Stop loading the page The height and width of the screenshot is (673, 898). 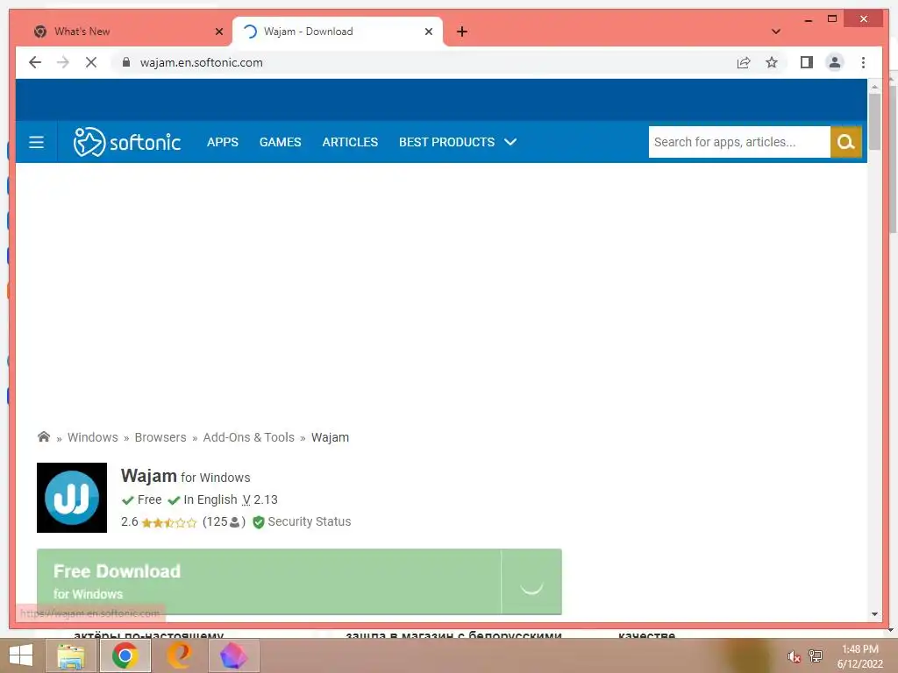[x=91, y=62]
